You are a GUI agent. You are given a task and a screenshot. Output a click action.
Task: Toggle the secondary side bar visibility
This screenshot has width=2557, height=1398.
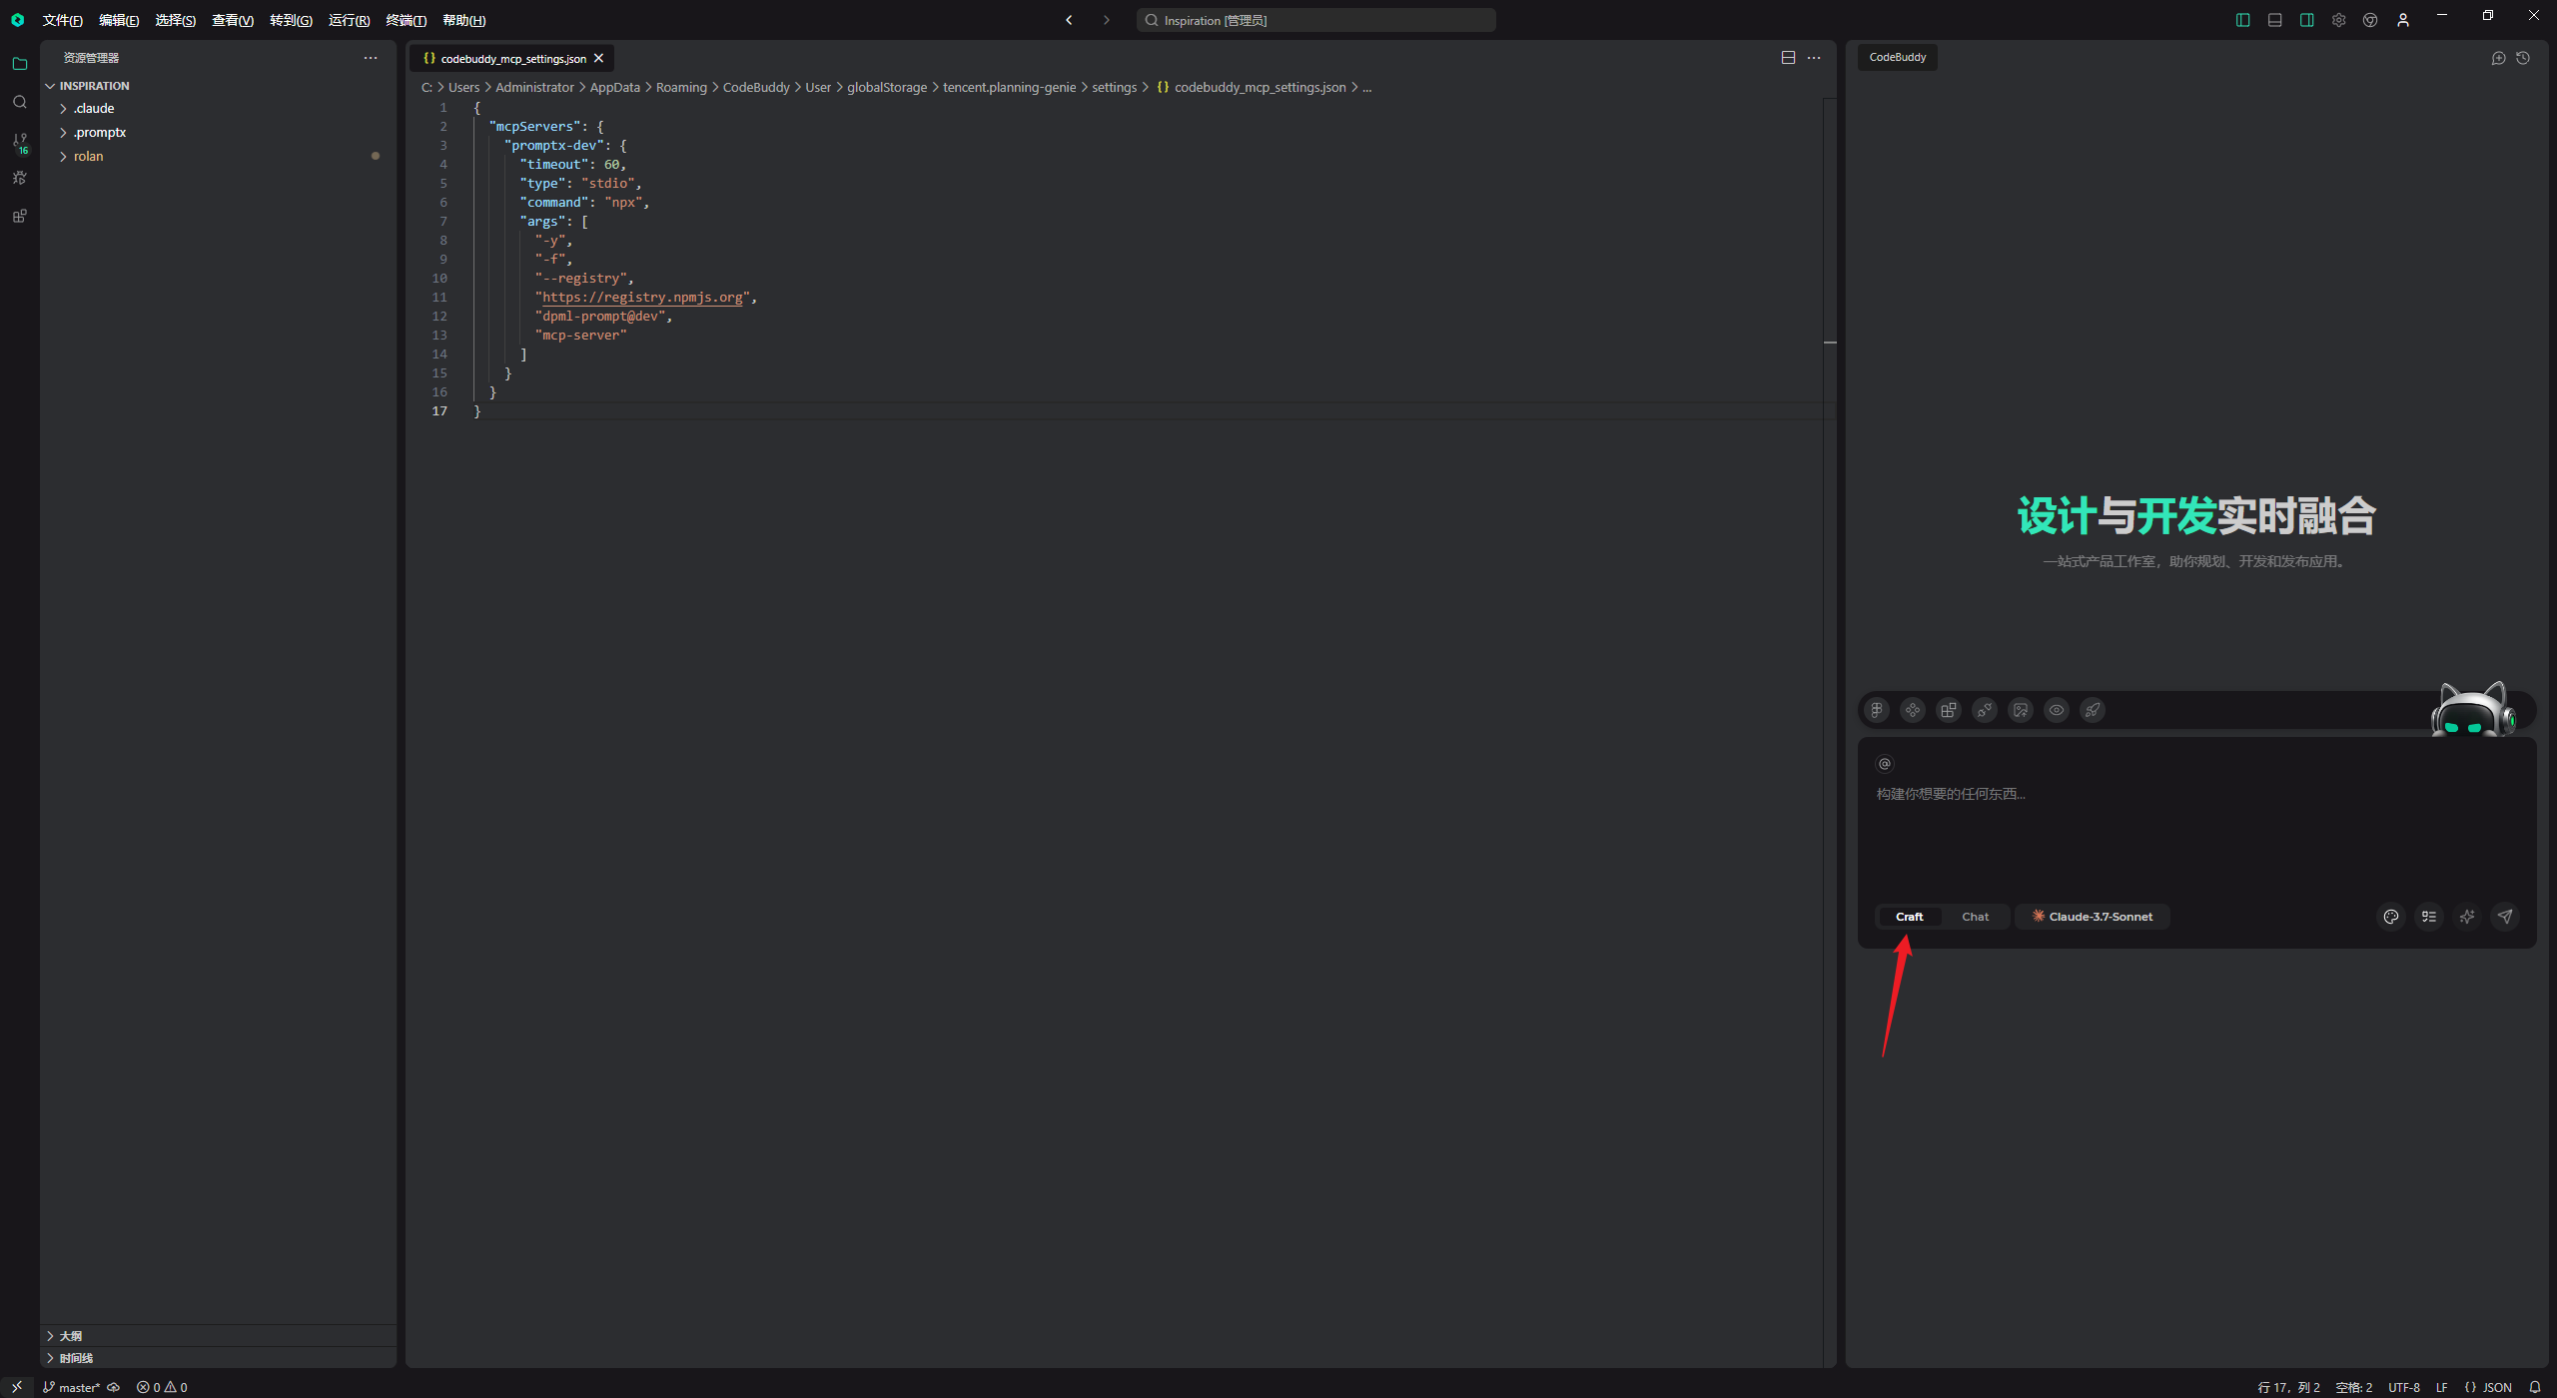coord(2307,20)
